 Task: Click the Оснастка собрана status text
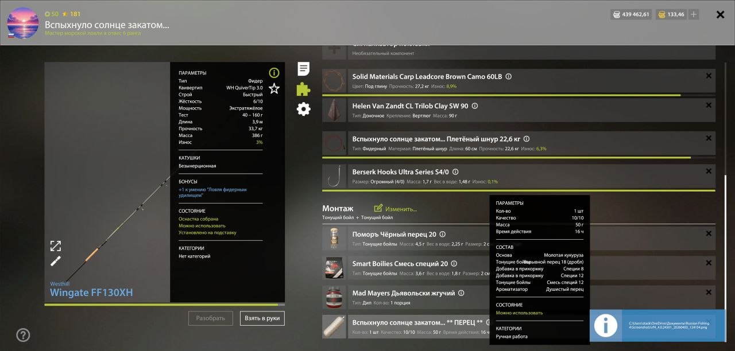[x=198, y=219]
